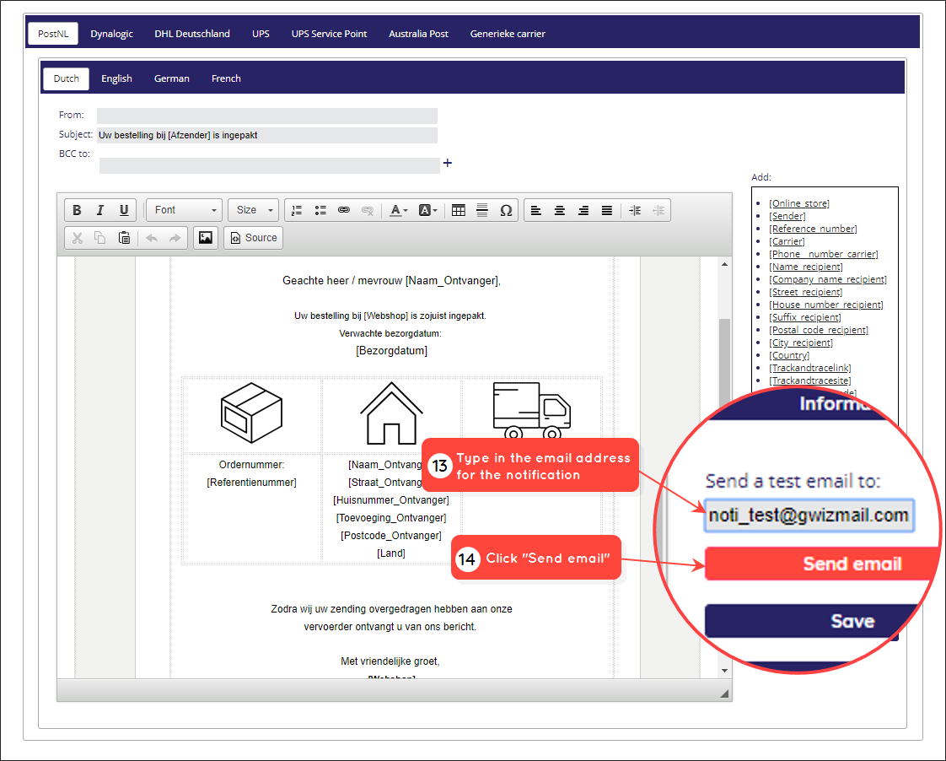Screen dimensions: 946x761
Task: Redo the last undone edit
Action: tap(175, 238)
